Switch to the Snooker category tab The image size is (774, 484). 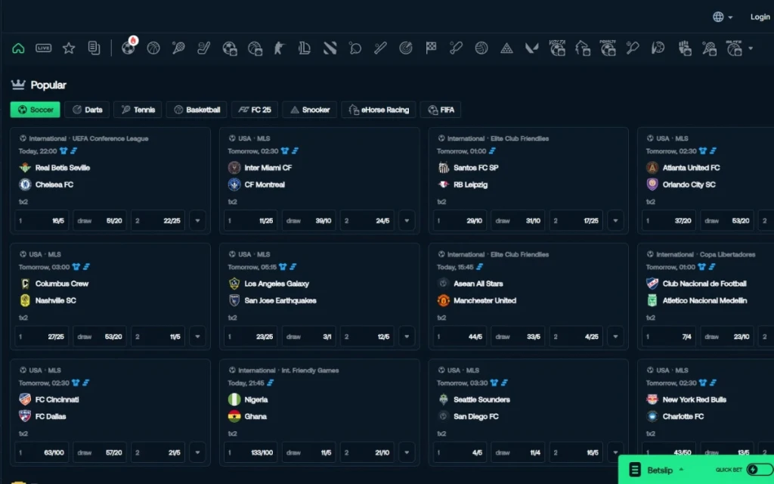(x=309, y=110)
